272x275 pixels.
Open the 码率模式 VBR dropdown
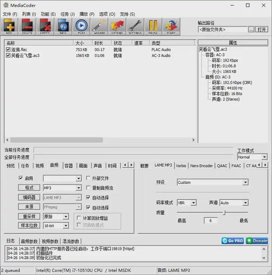point(187,203)
